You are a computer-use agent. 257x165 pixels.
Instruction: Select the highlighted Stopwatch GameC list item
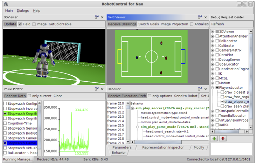pyautogui.click(x=21, y=143)
